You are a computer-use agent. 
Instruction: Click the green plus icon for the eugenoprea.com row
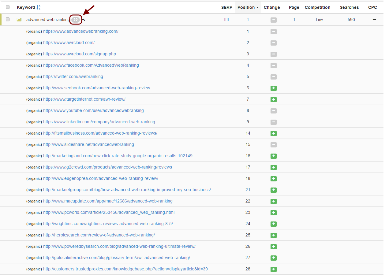274,179
